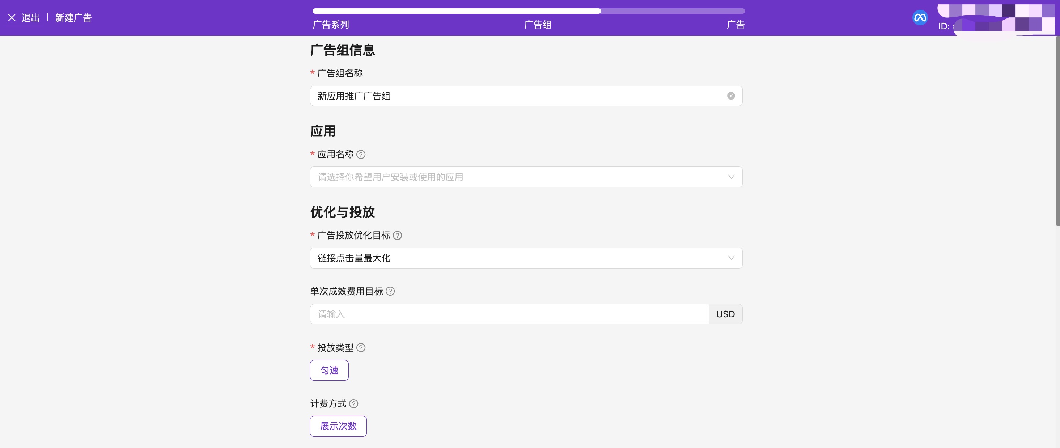Select the 展示次数 billing method button

tap(338, 426)
